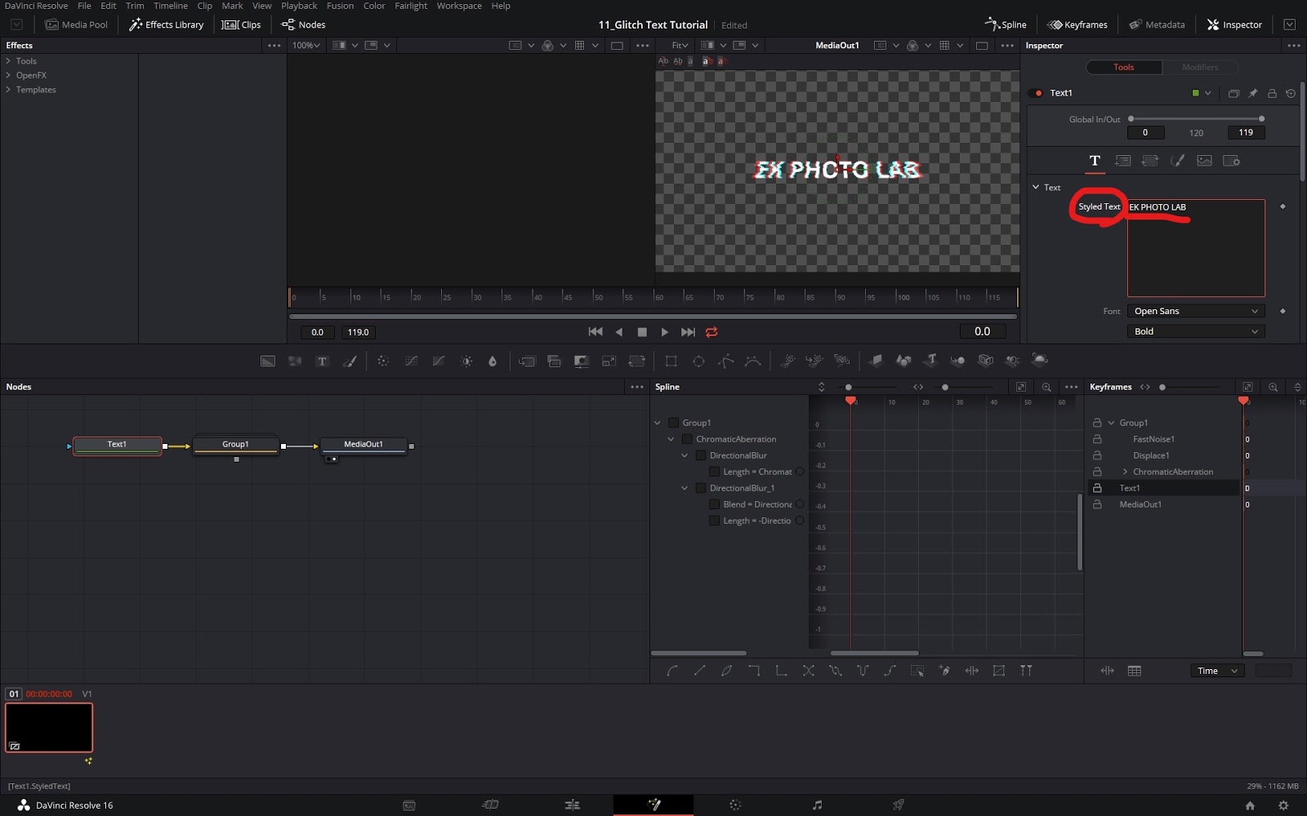Open the Font dropdown showing Open Sans
Image resolution: width=1307 pixels, height=816 pixels.
[x=1196, y=311]
